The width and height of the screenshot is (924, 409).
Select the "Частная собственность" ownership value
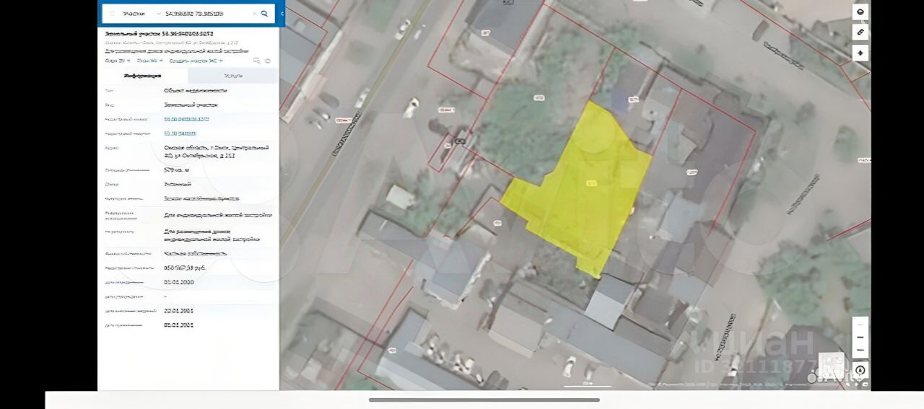(196, 253)
